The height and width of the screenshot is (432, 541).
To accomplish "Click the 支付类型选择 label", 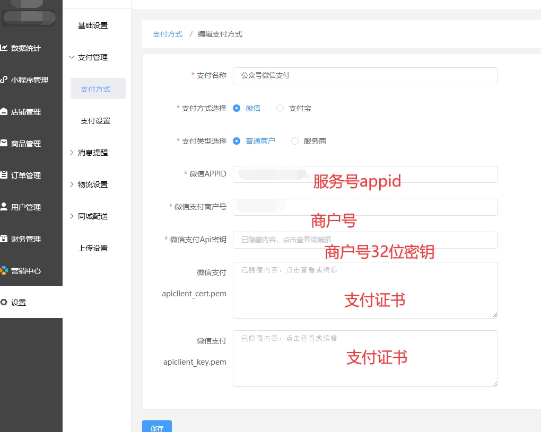I will (x=204, y=141).
